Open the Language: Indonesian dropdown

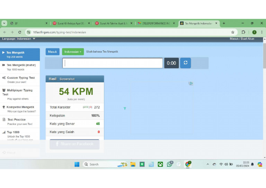click(x=19, y=39)
